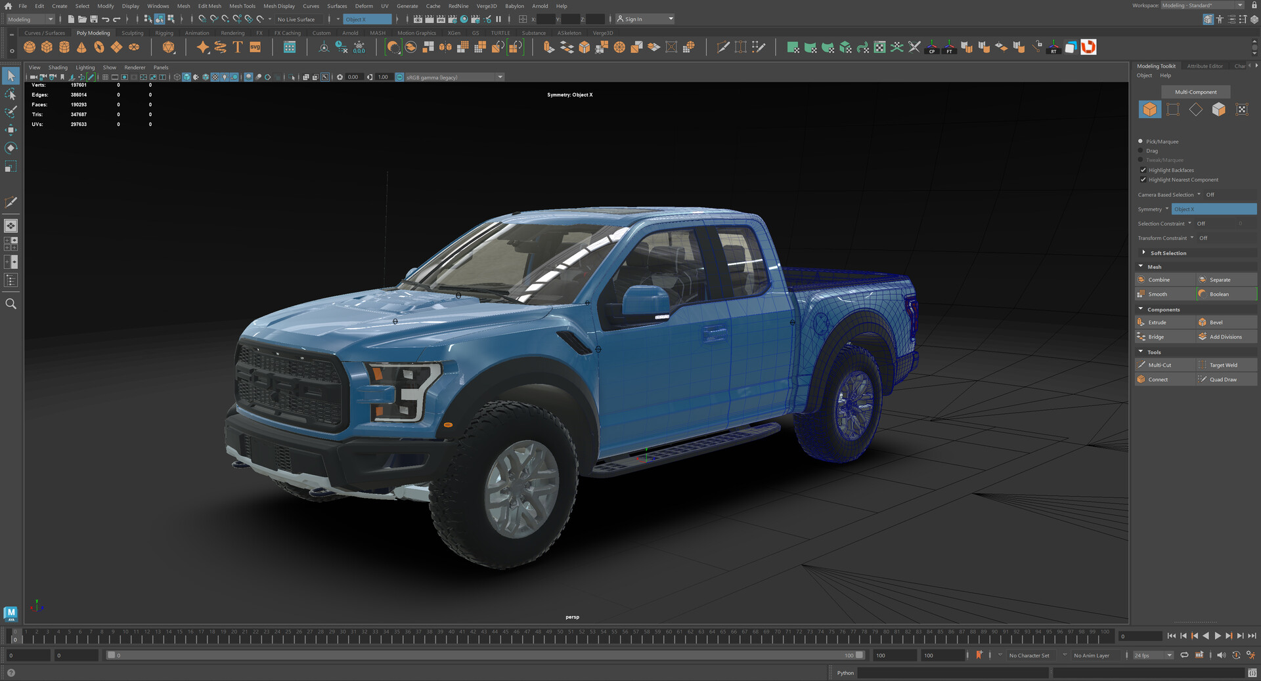Toggle Highlight Nearest Component off
The image size is (1261, 681).
[x=1143, y=179]
